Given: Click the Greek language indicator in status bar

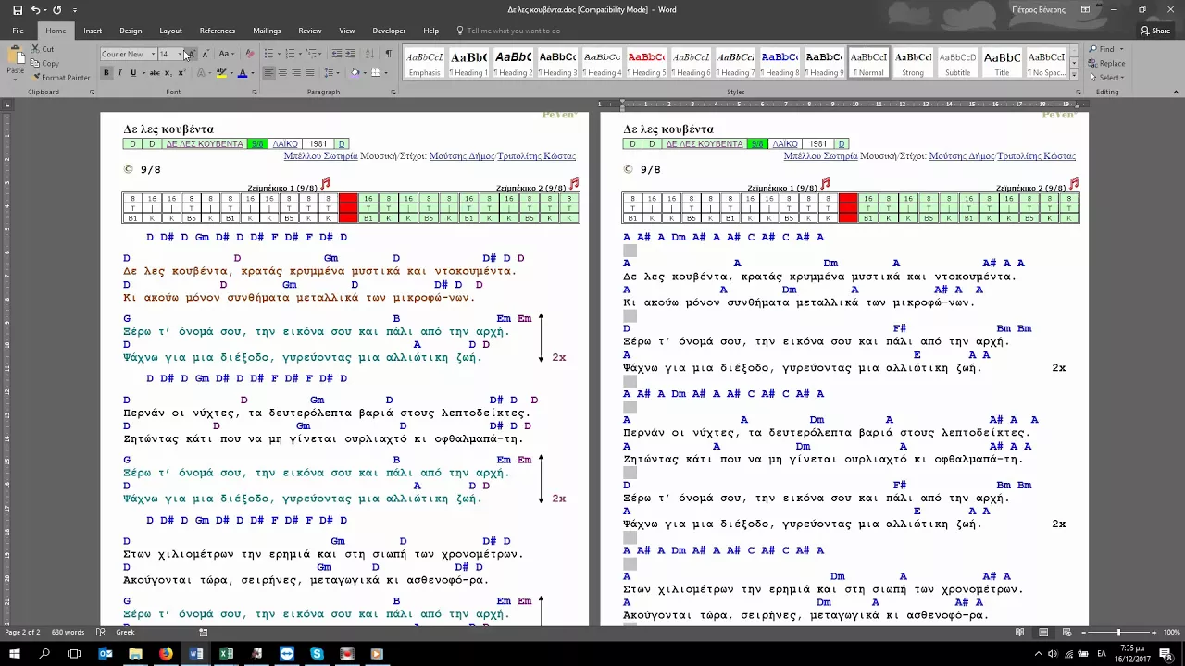Looking at the screenshot, I should coord(125,633).
